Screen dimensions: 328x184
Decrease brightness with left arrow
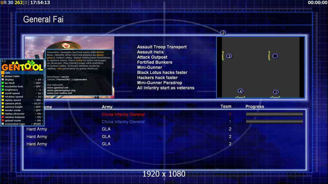pyautogui.click(x=36, y=90)
